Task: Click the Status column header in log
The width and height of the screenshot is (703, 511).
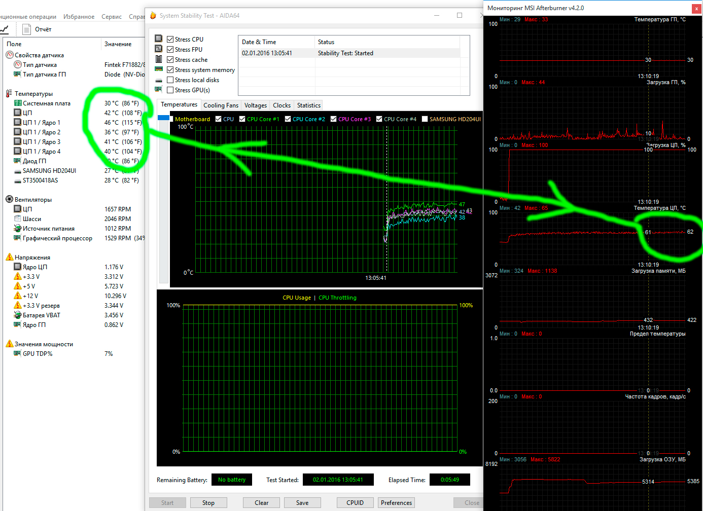Action: pyautogui.click(x=387, y=42)
